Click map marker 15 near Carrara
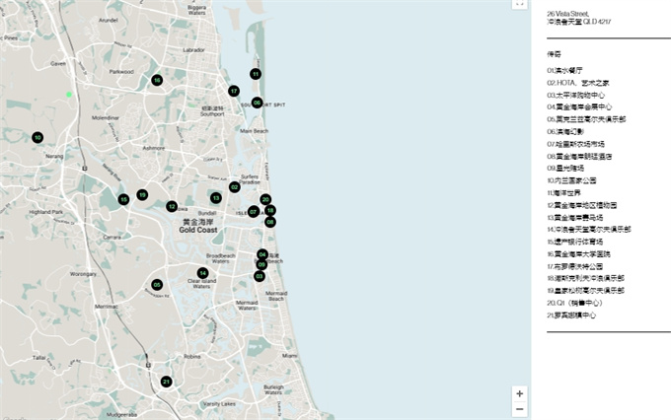671x420 pixels. point(123,199)
